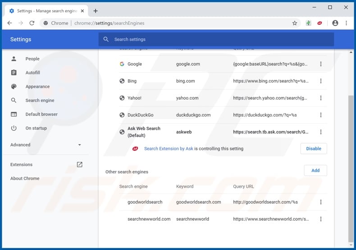
Task: Open more actions for Ask Web Search
Action: pos(320,132)
